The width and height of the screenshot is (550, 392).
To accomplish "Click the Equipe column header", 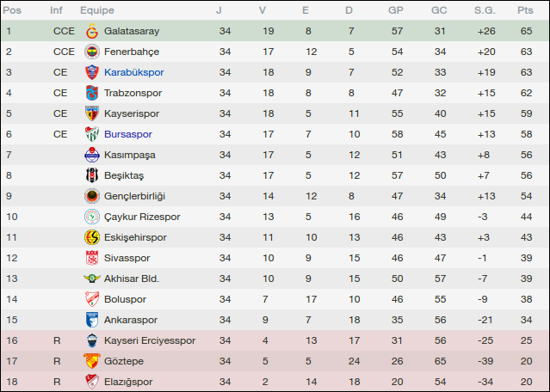I will point(97,10).
